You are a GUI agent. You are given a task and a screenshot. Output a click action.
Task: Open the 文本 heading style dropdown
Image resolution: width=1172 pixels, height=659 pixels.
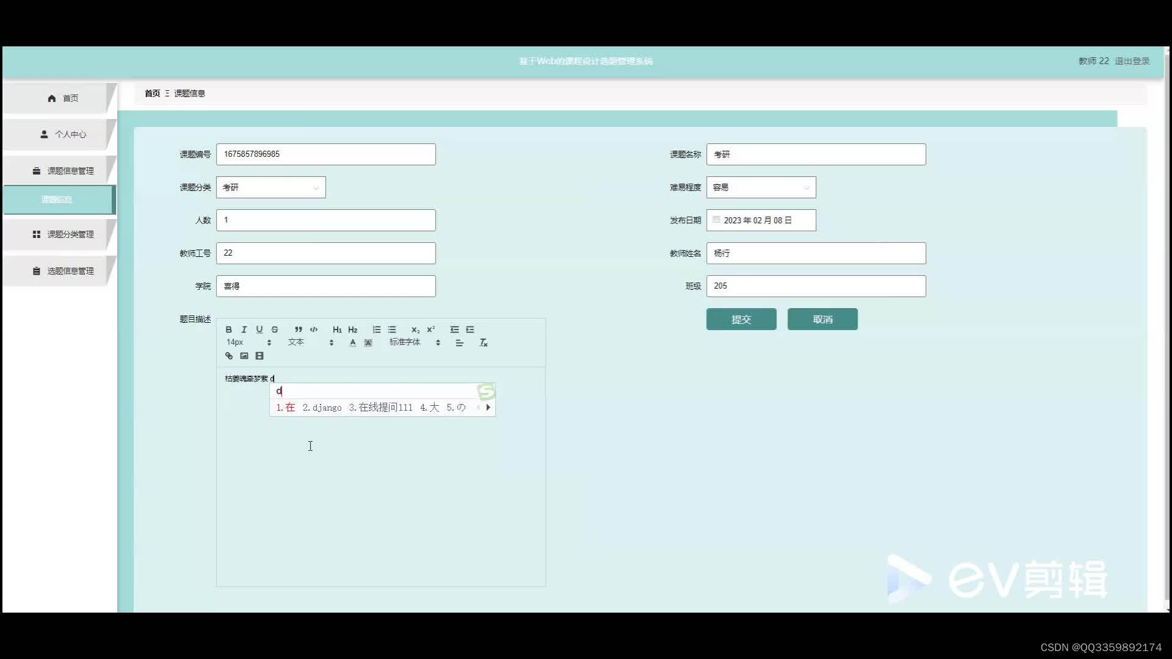point(311,342)
